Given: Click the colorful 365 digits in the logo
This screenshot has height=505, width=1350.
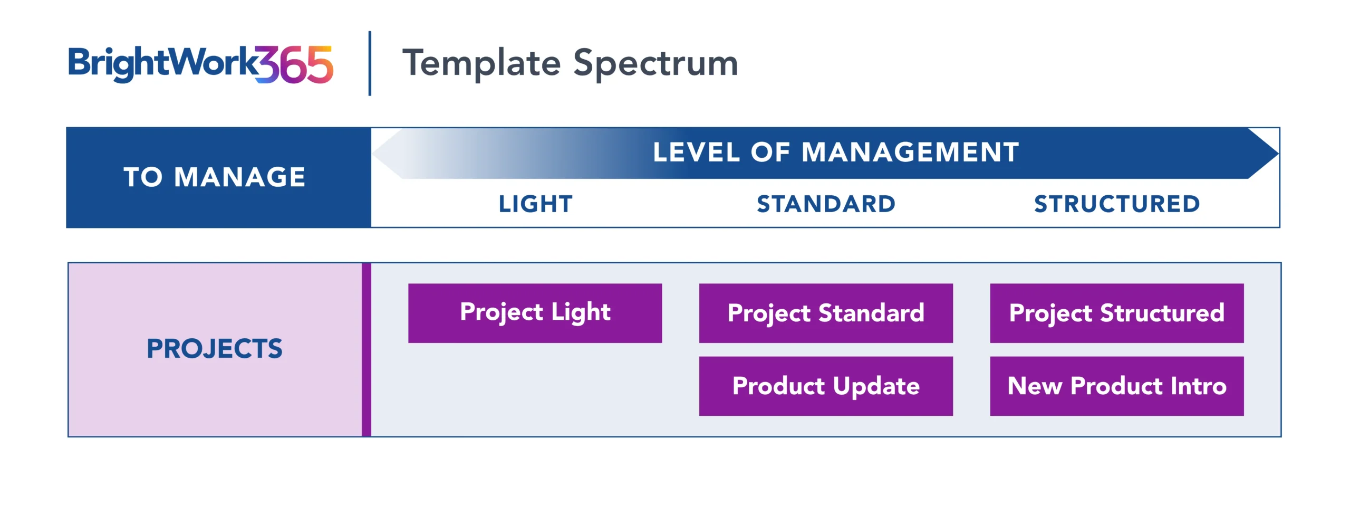Looking at the screenshot, I should pos(295,65).
